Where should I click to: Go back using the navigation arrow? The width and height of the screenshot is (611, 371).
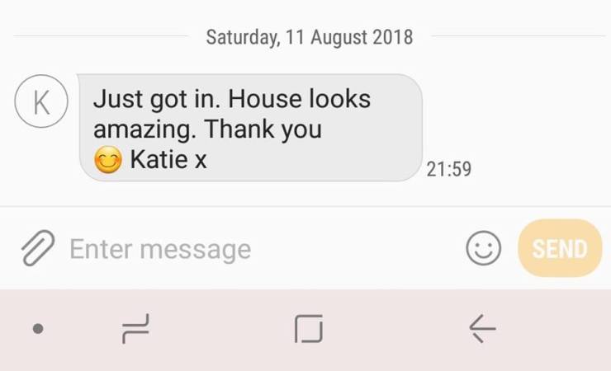(482, 329)
